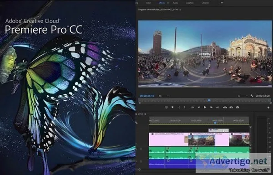Select the transition between first two clips
The image size is (273, 175).
pyautogui.click(x=187, y=139)
